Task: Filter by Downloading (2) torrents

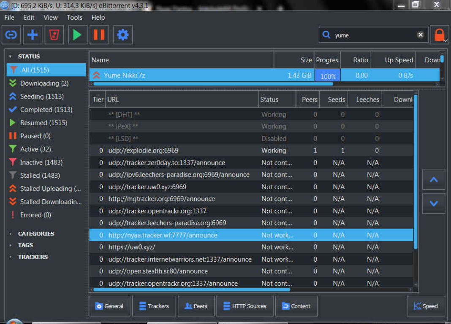Action: point(46,83)
